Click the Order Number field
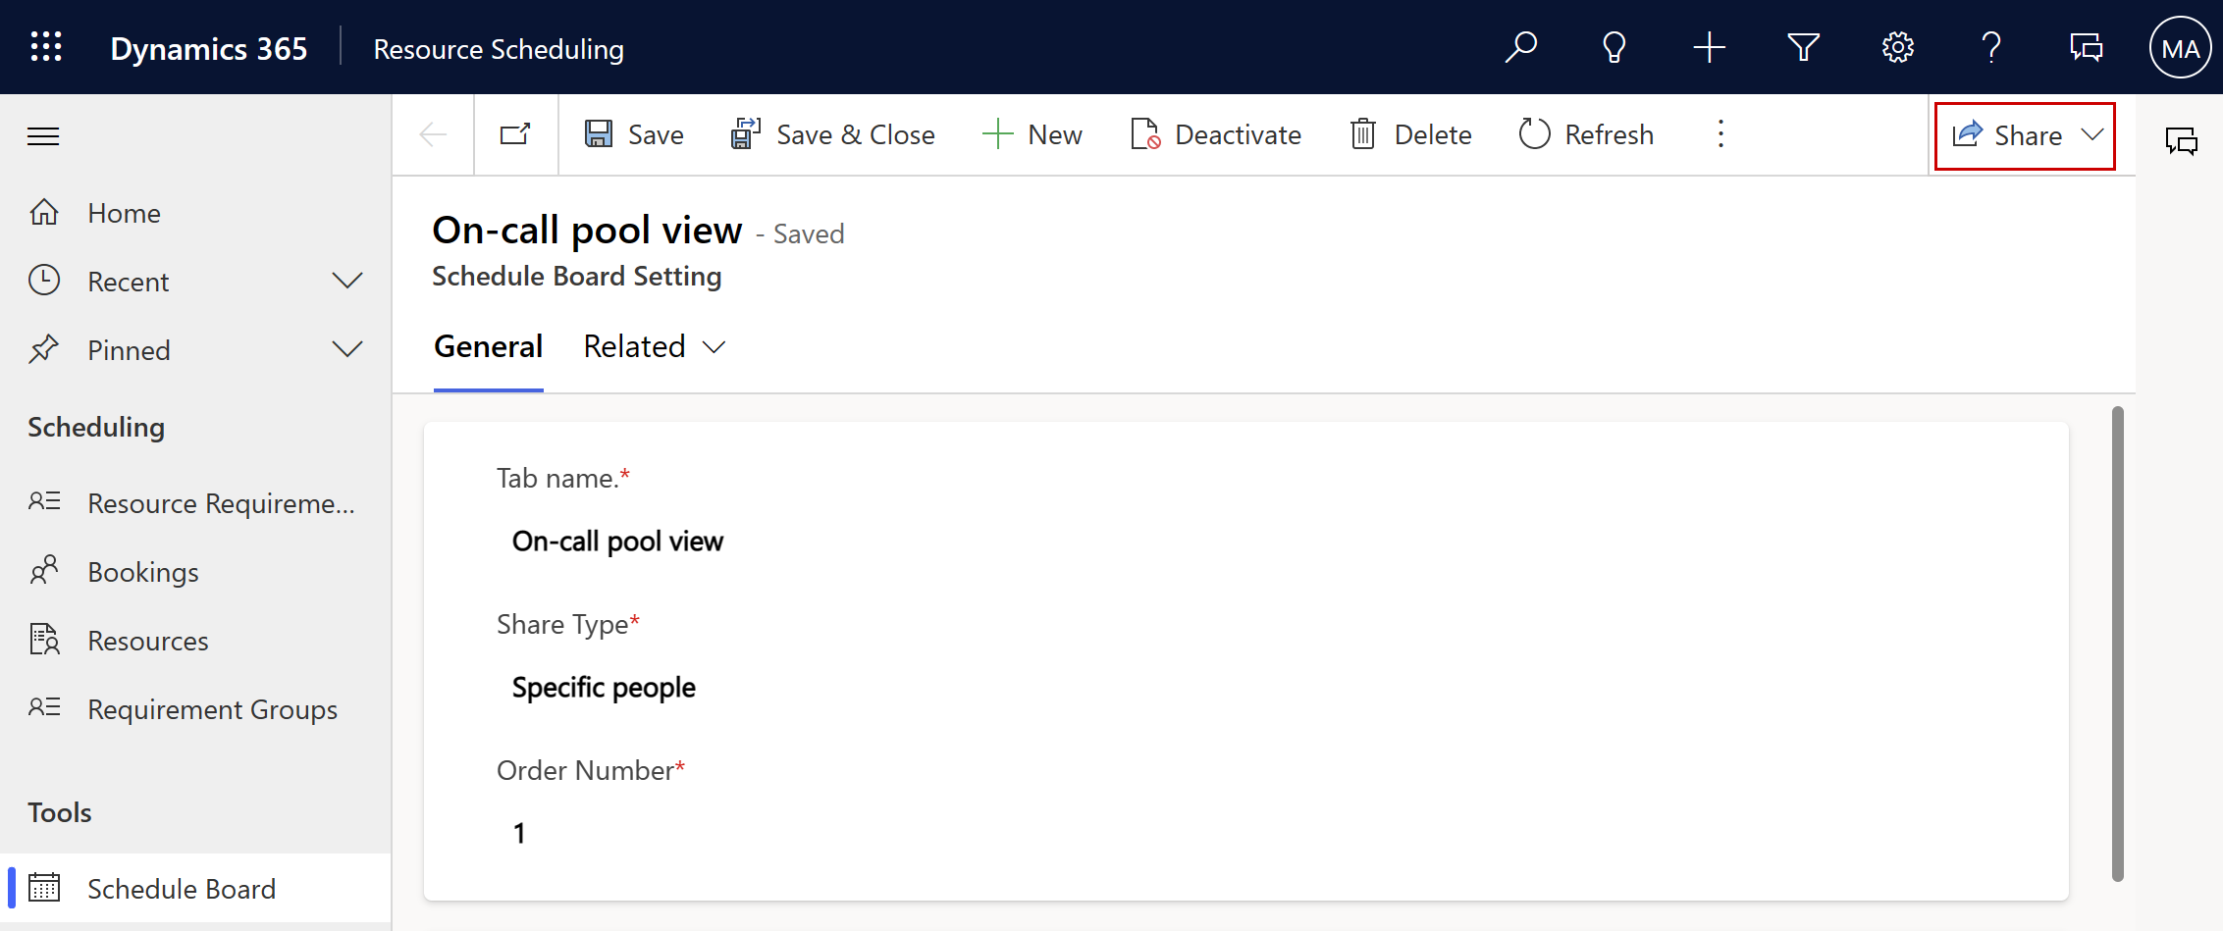The height and width of the screenshot is (931, 2223). pos(1246,834)
